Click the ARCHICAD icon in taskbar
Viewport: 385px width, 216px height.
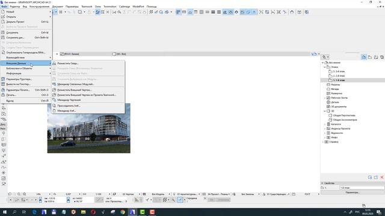coord(132,212)
